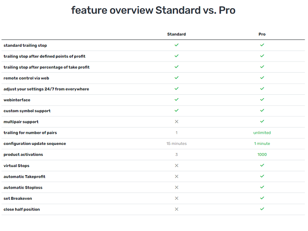
Task: Click Standard cross icon for multipair support
Action: click(x=177, y=122)
